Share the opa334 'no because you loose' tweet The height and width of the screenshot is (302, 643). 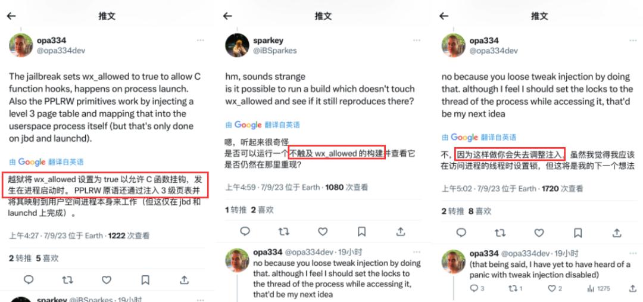click(x=617, y=233)
